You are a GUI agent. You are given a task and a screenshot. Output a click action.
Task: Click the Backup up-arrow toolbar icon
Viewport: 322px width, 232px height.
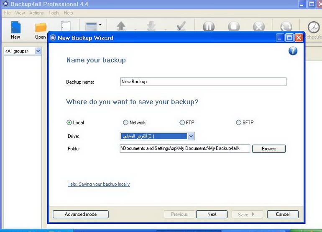(121, 26)
